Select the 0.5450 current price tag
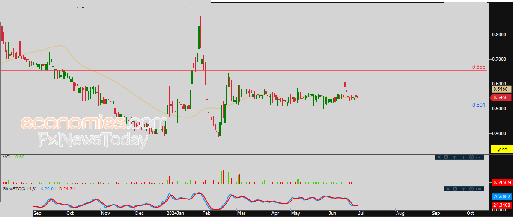The width and height of the screenshot is (513, 217). 501,97
